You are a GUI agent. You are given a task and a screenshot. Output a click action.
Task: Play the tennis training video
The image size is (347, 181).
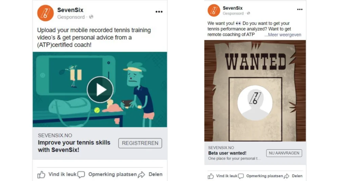click(x=100, y=89)
